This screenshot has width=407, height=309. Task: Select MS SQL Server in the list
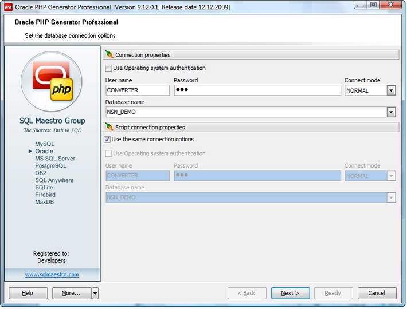[55, 159]
